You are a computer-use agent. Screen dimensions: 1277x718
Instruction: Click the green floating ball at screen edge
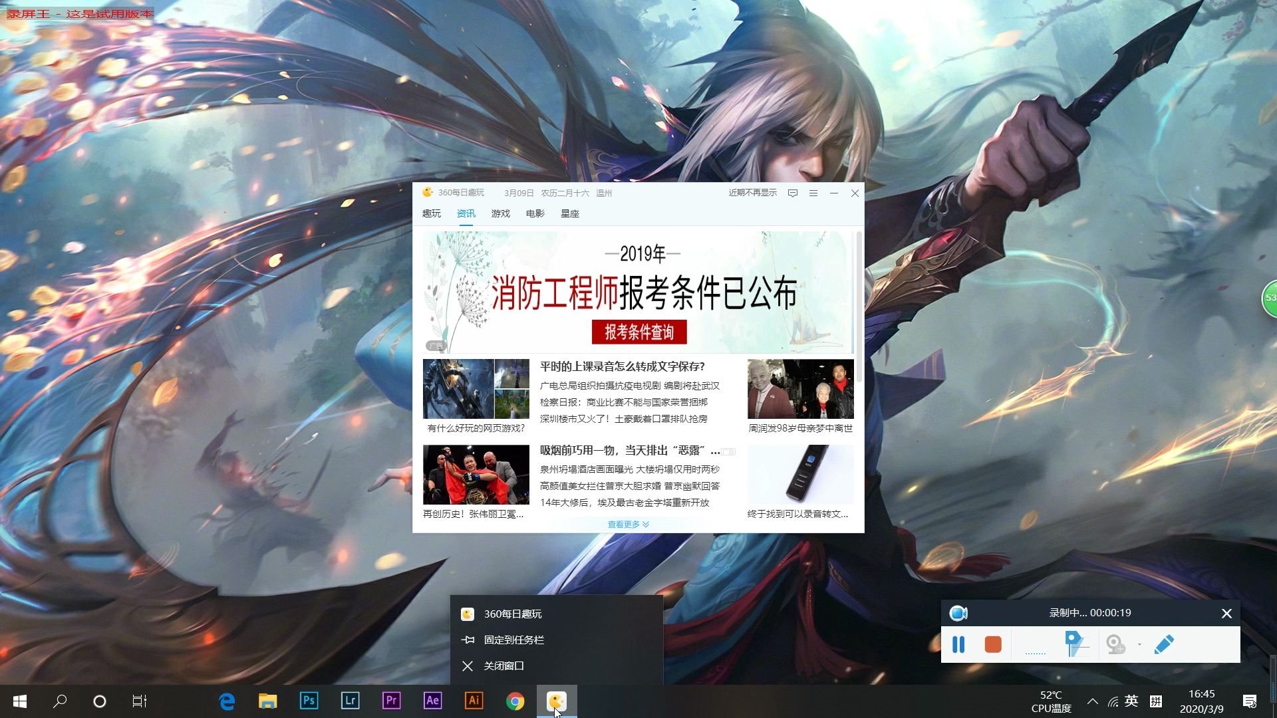pos(1269,299)
